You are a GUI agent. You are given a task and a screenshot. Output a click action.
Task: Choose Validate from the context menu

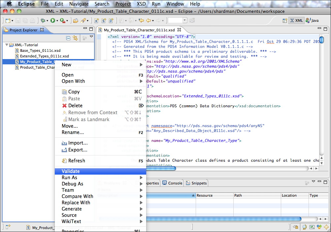point(100,171)
